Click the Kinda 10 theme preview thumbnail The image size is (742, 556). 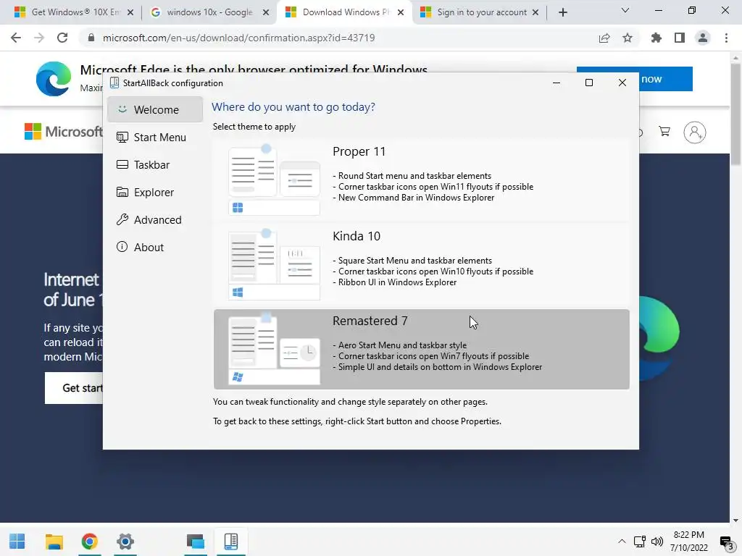pyautogui.click(x=274, y=265)
